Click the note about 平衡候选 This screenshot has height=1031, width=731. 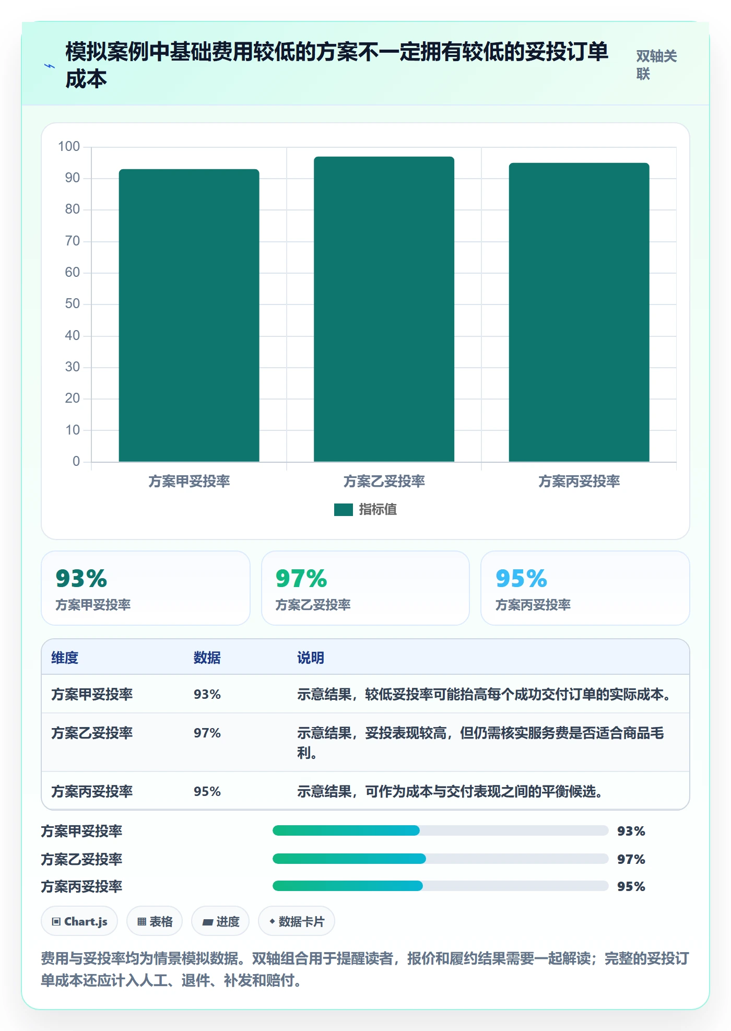coord(451,791)
